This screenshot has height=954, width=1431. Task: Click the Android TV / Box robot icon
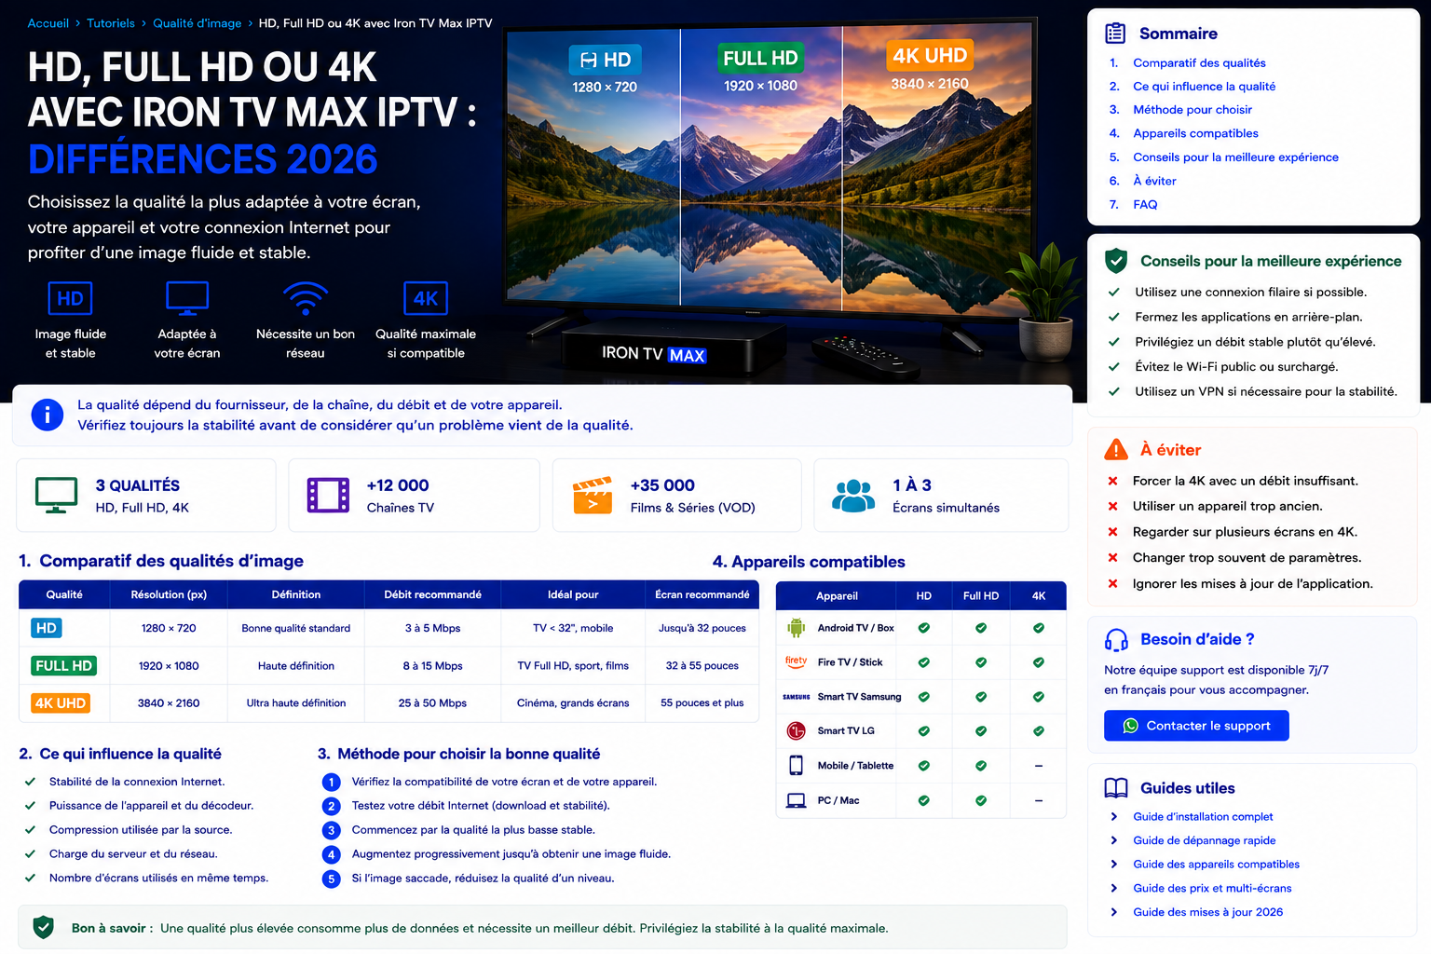[796, 628]
